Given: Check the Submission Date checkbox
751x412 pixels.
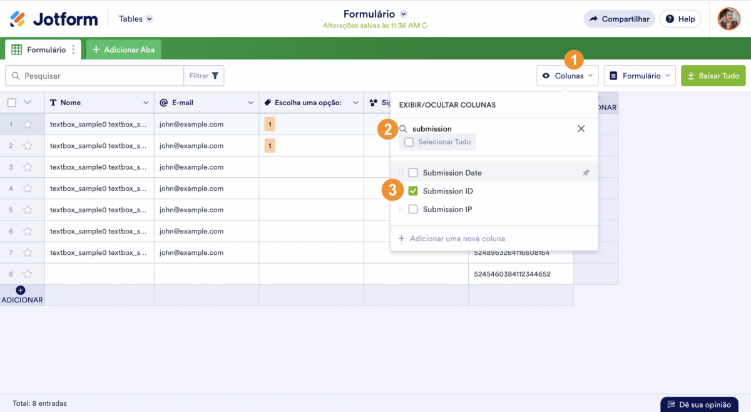Looking at the screenshot, I should pos(413,173).
